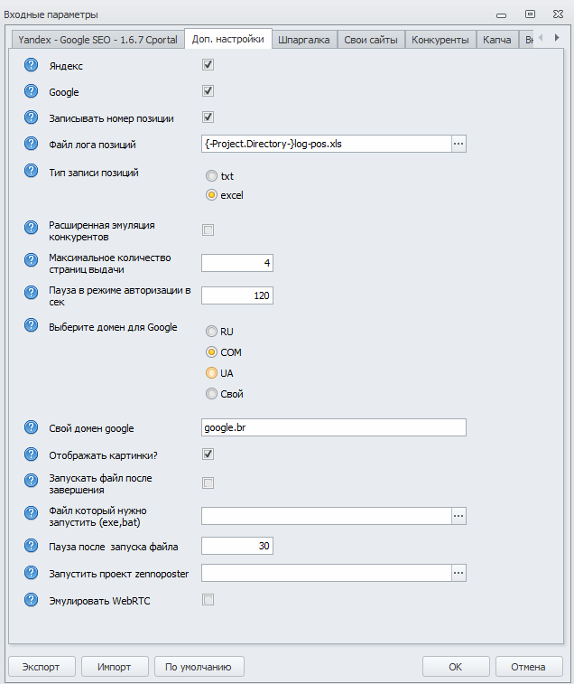Click help icon for Тип записи позиций
The width and height of the screenshot is (574, 684).
click(32, 172)
